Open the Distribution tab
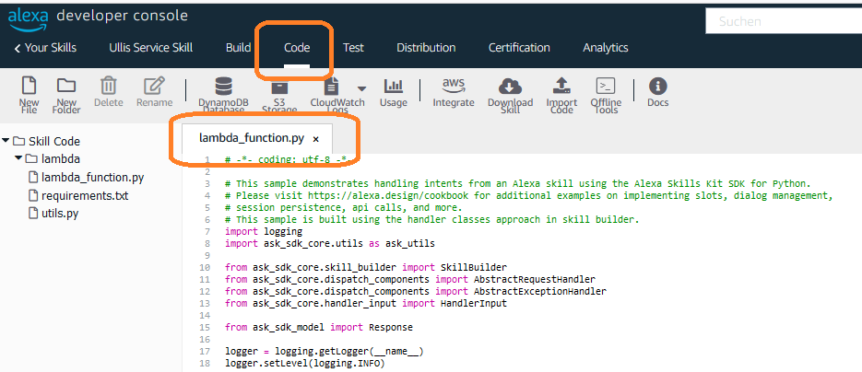862x372 pixels. pyautogui.click(x=426, y=48)
